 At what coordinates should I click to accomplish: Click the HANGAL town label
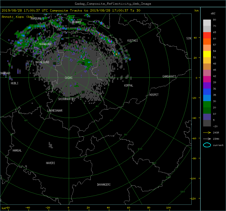[17, 151]
